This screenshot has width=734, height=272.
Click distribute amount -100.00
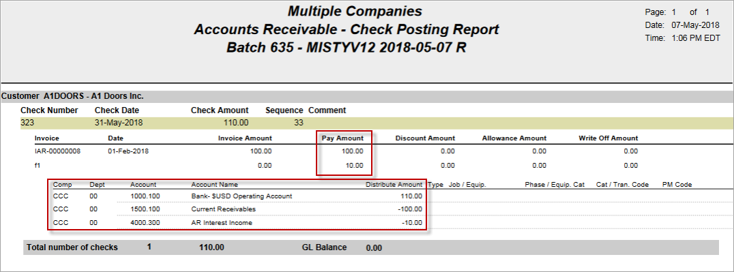(x=409, y=209)
